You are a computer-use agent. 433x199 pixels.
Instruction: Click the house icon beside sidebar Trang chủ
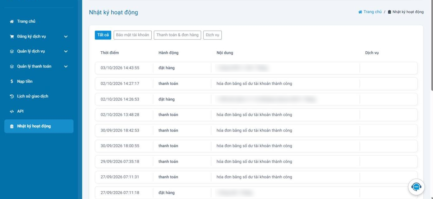[12, 21]
